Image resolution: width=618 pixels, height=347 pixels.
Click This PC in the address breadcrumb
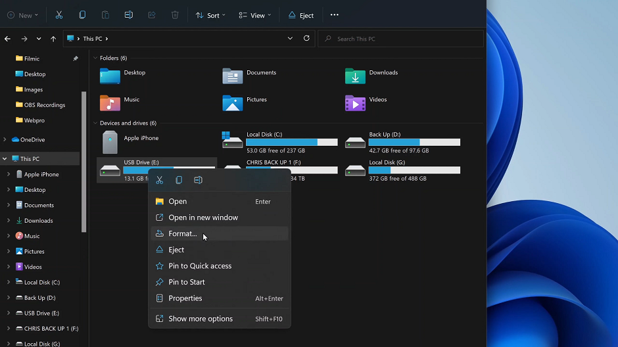click(x=93, y=39)
